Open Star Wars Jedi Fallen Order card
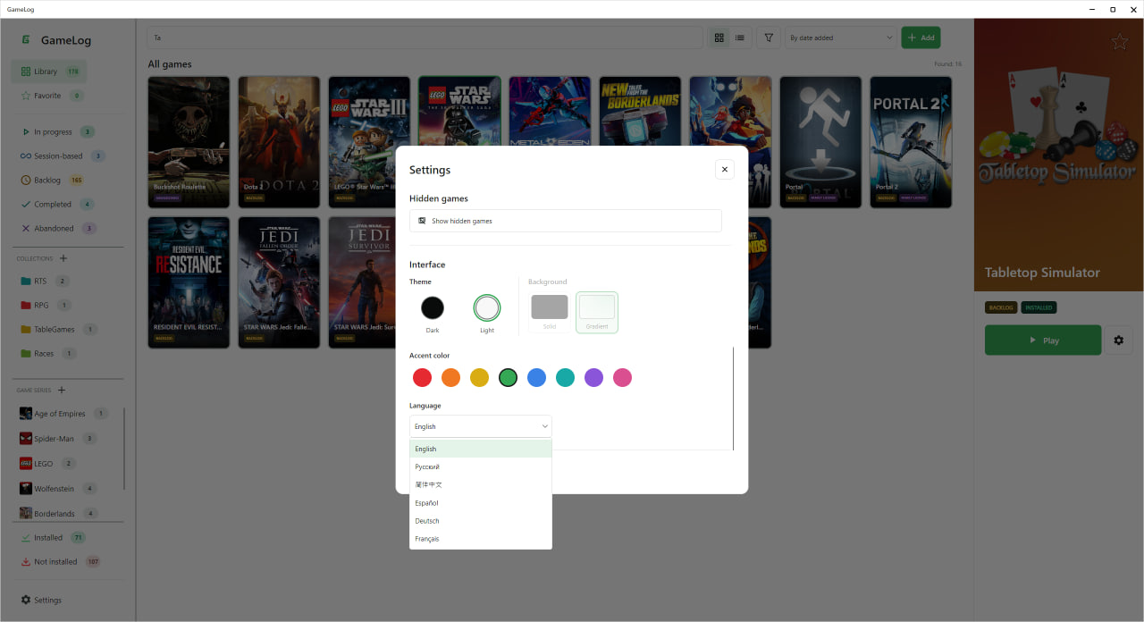The width and height of the screenshot is (1144, 622). pos(279,282)
